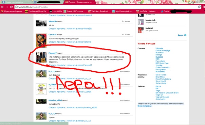205x125 pixels.
Task: Click Написать в рупор GenaGol
Action: (x=79, y=42)
